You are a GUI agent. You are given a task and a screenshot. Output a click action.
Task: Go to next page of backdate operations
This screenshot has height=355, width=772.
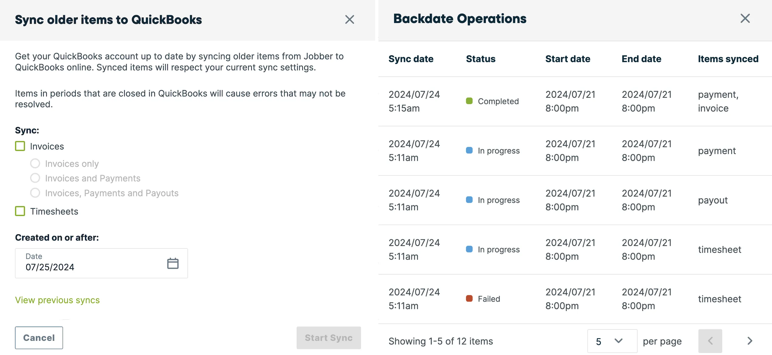(750, 341)
